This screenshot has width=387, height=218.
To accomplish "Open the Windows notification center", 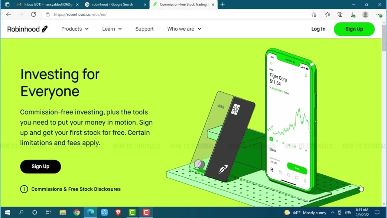I will click(x=377, y=213).
